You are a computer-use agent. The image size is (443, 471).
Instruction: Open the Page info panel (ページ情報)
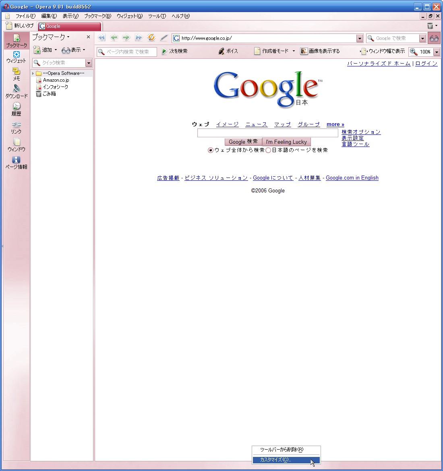point(17,163)
